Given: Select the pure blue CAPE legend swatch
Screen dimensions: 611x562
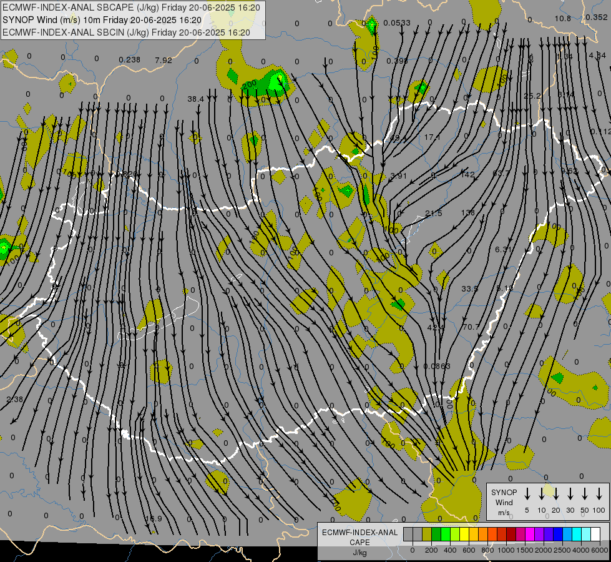Looking at the screenshot, I should click(557, 535).
